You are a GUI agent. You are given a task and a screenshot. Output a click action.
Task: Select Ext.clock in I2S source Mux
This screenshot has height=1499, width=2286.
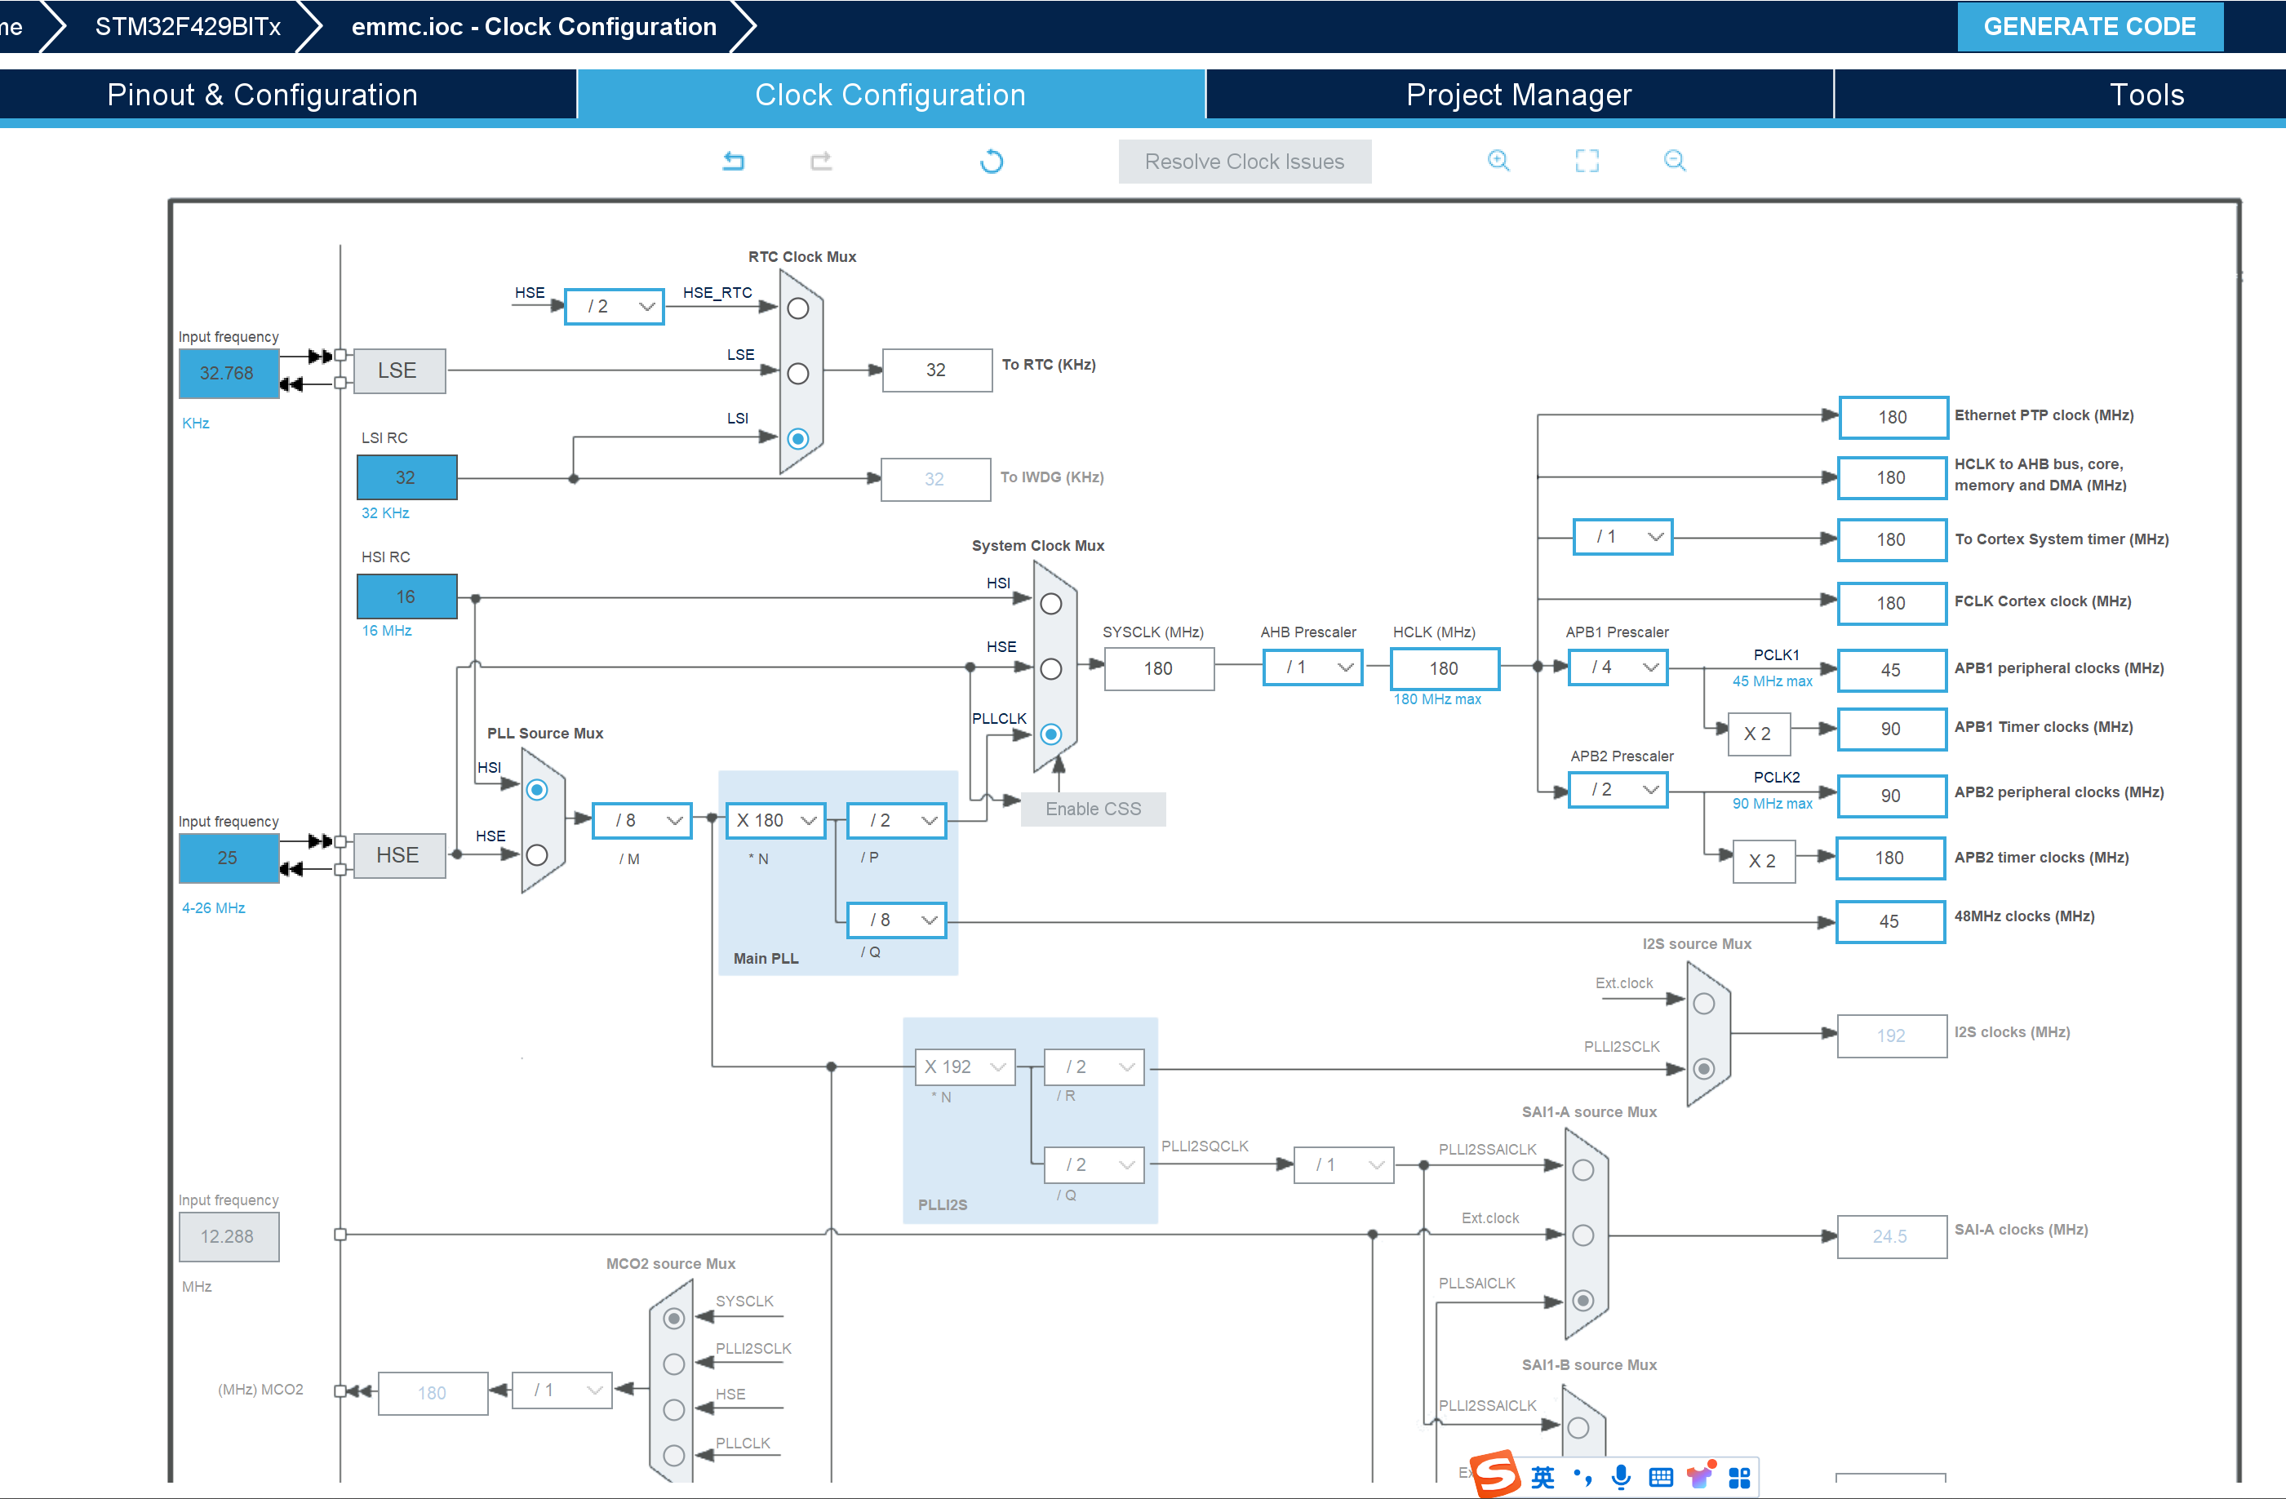[x=1704, y=1004]
